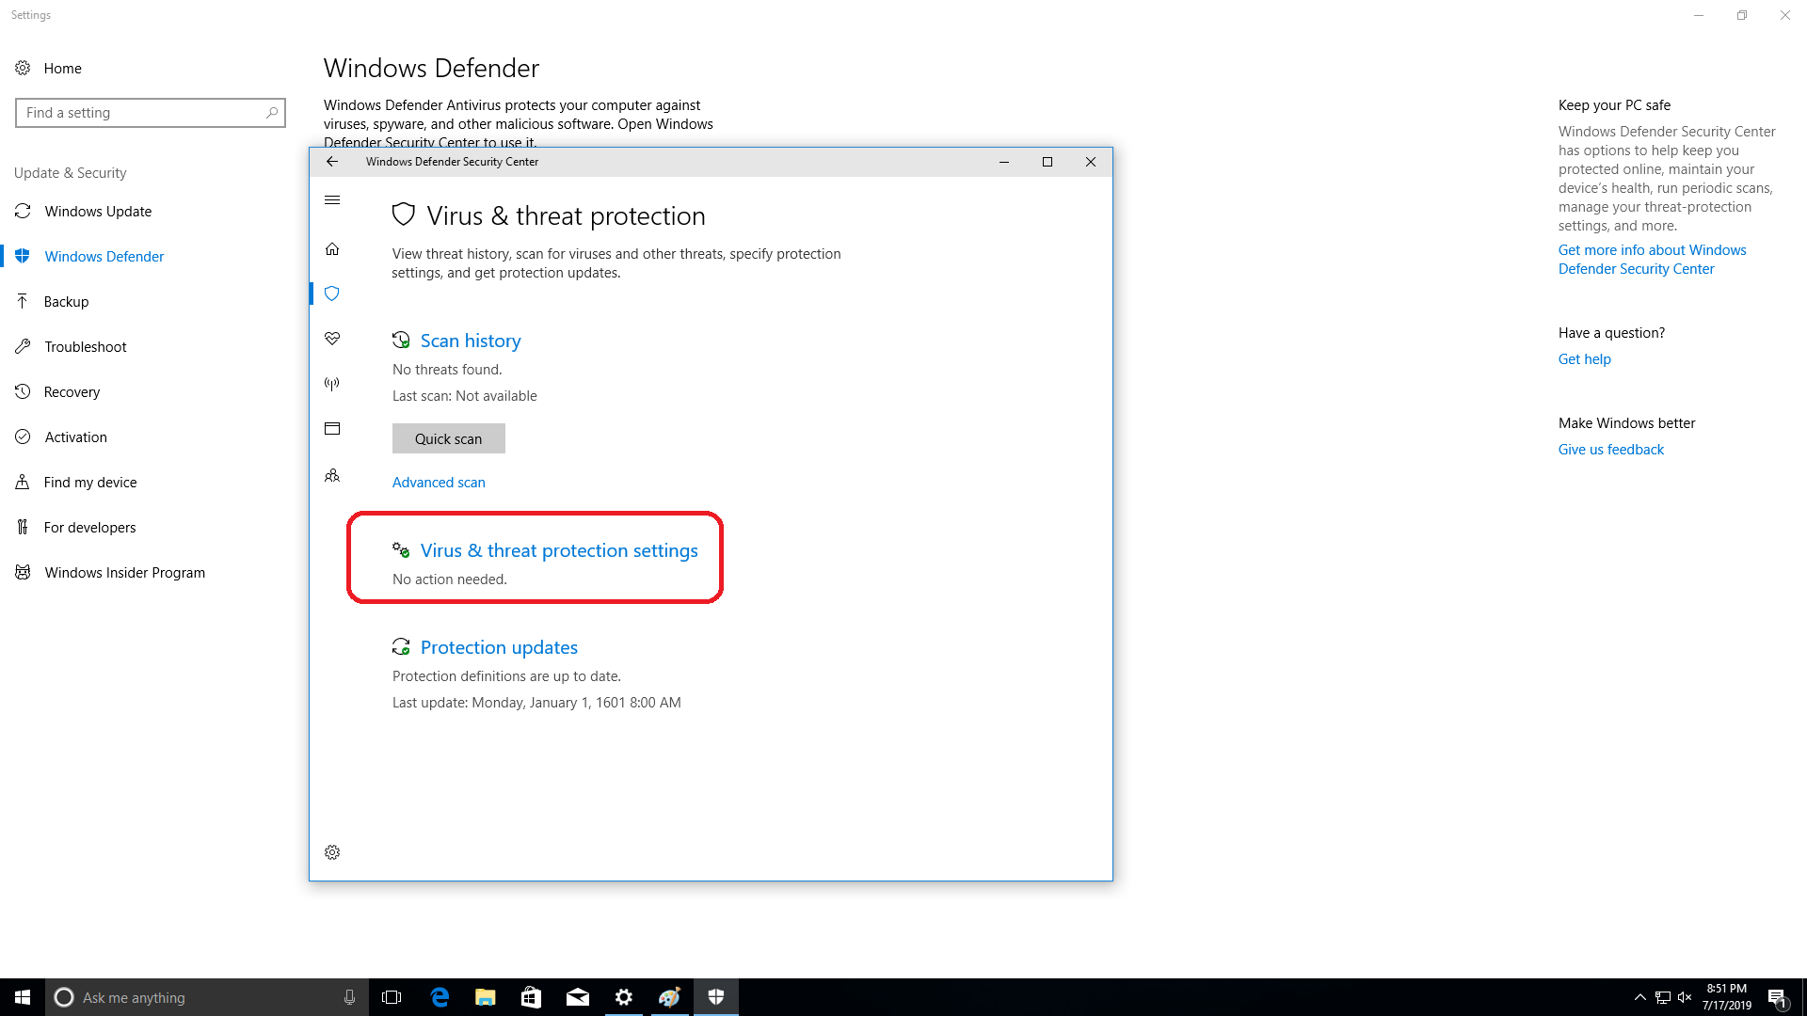1807x1016 pixels.
Task: Open Family options people icon
Action: (x=332, y=476)
